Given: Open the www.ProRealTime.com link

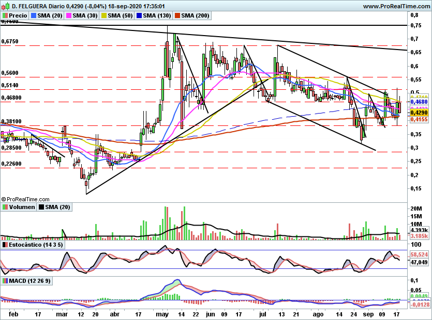Looking at the screenshot, I should pos(396,6).
